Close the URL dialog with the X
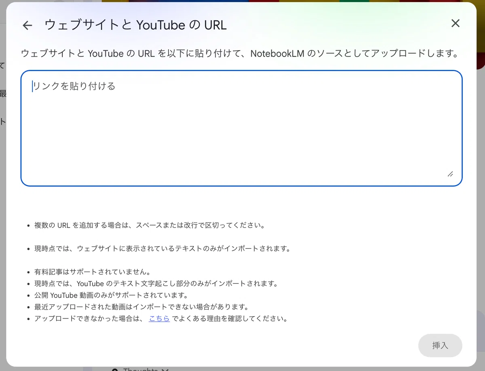 [455, 23]
